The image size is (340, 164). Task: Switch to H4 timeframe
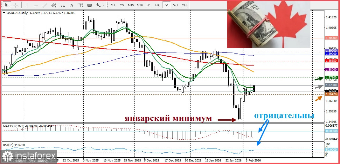157,5
